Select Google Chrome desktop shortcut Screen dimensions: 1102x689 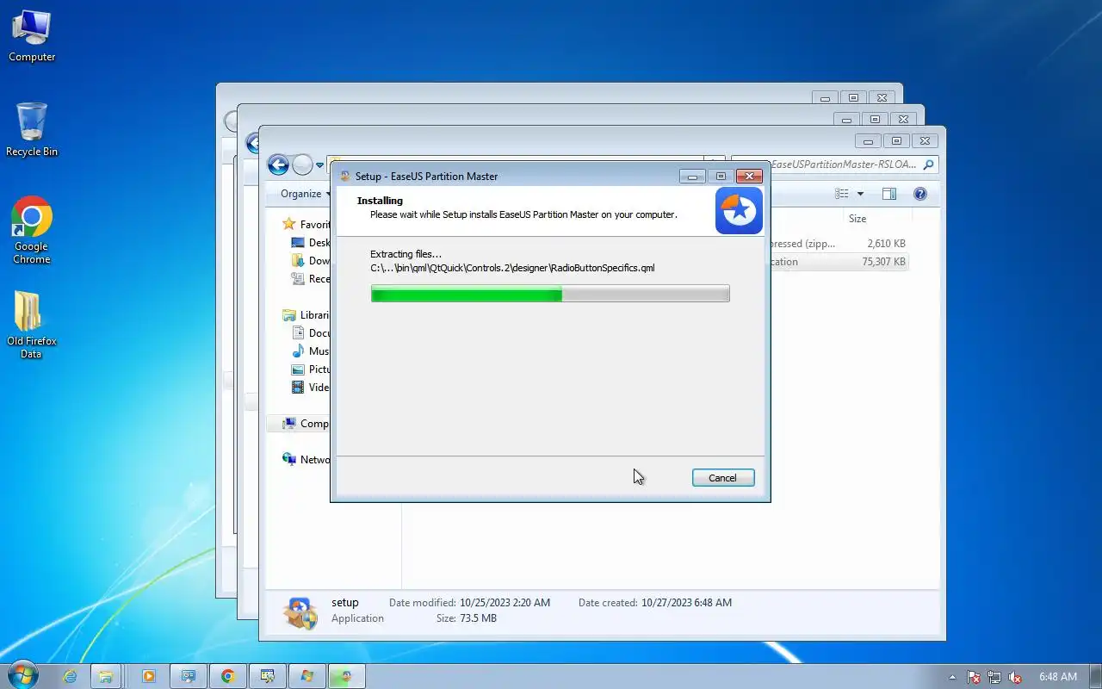[32, 230]
